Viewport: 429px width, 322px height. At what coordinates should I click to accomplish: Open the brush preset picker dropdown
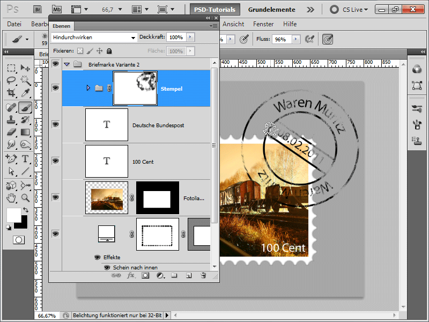coord(45,39)
